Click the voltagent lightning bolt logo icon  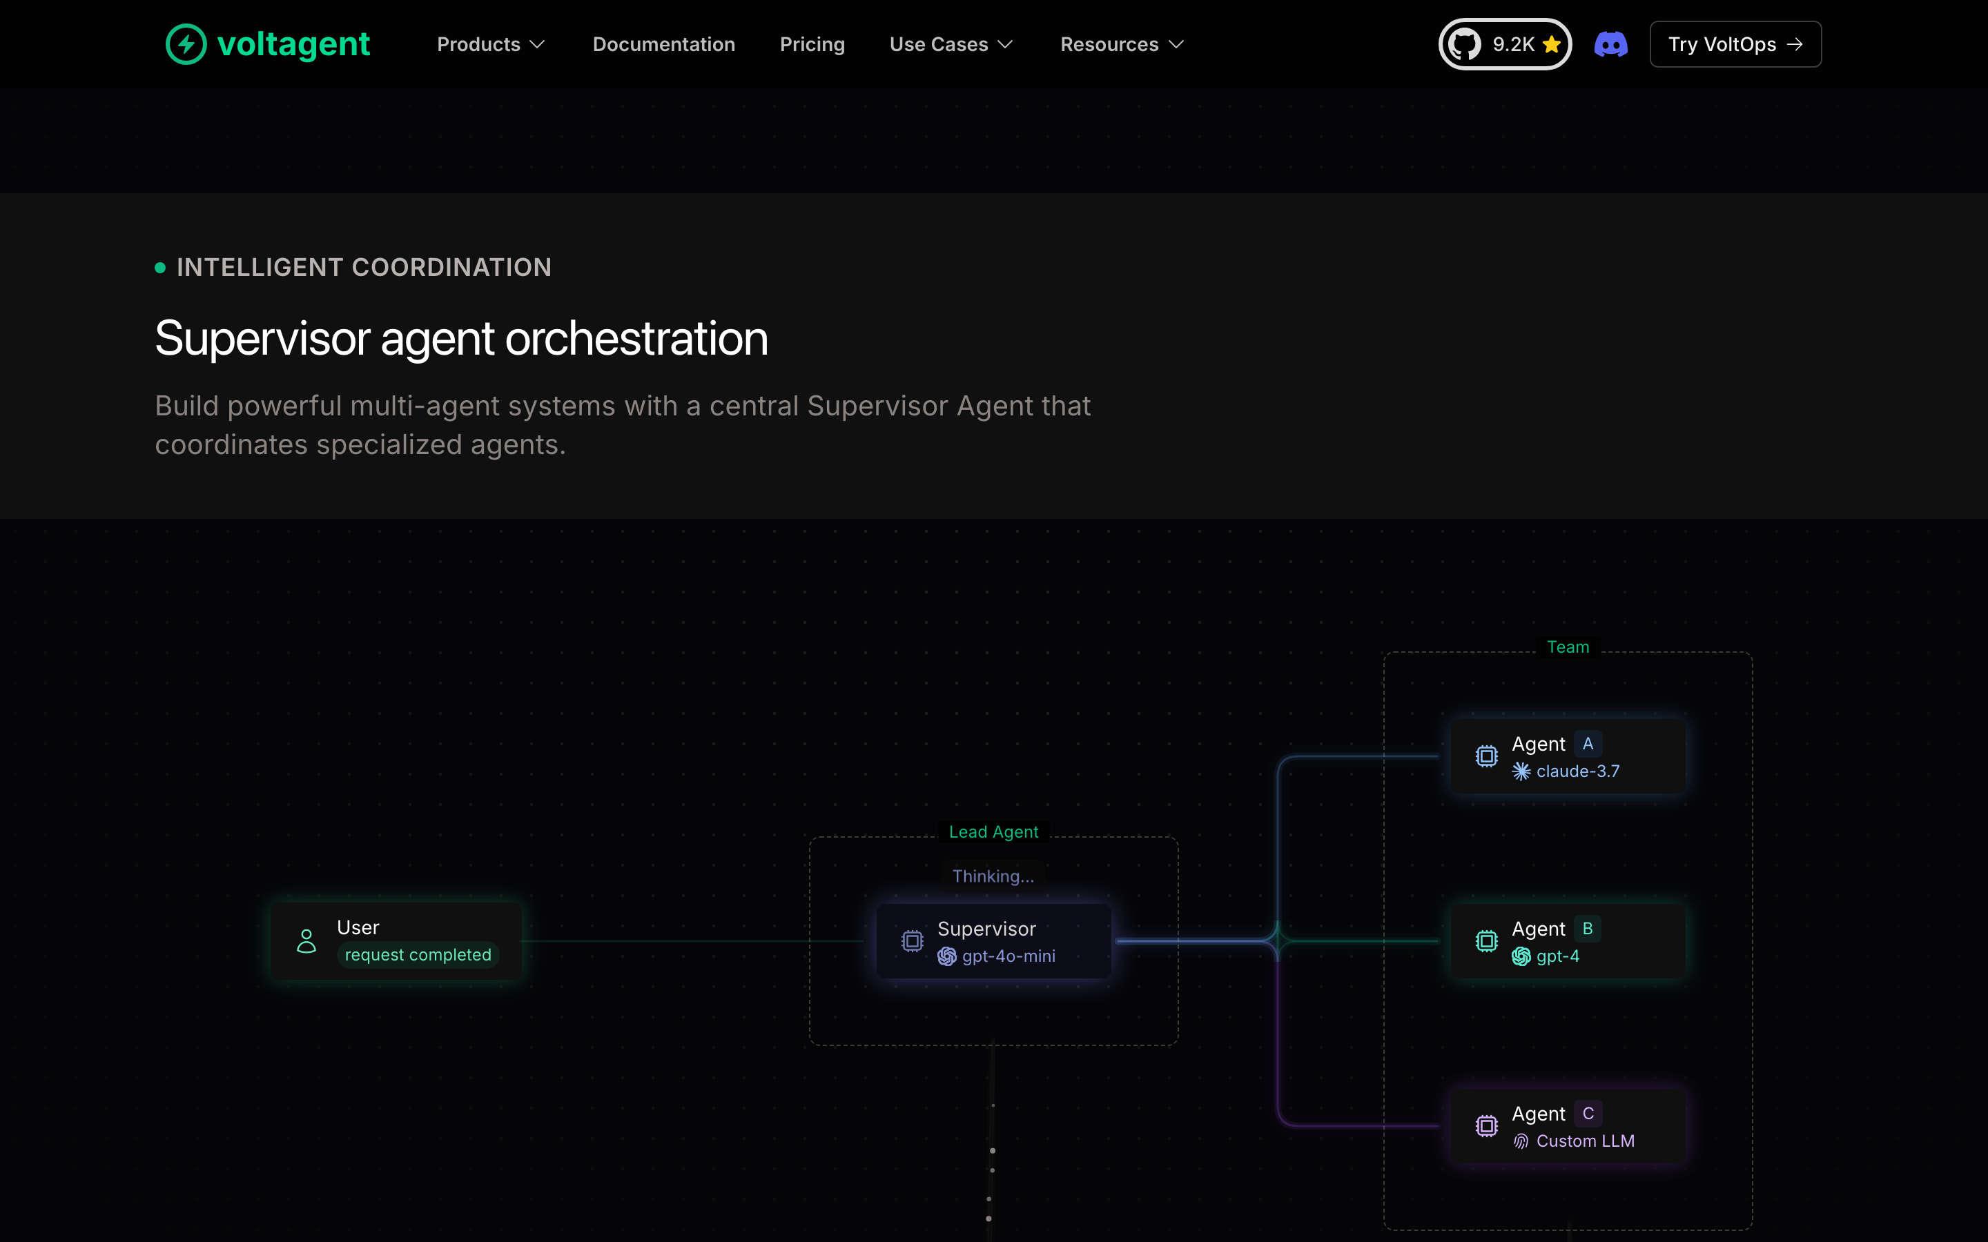(186, 44)
